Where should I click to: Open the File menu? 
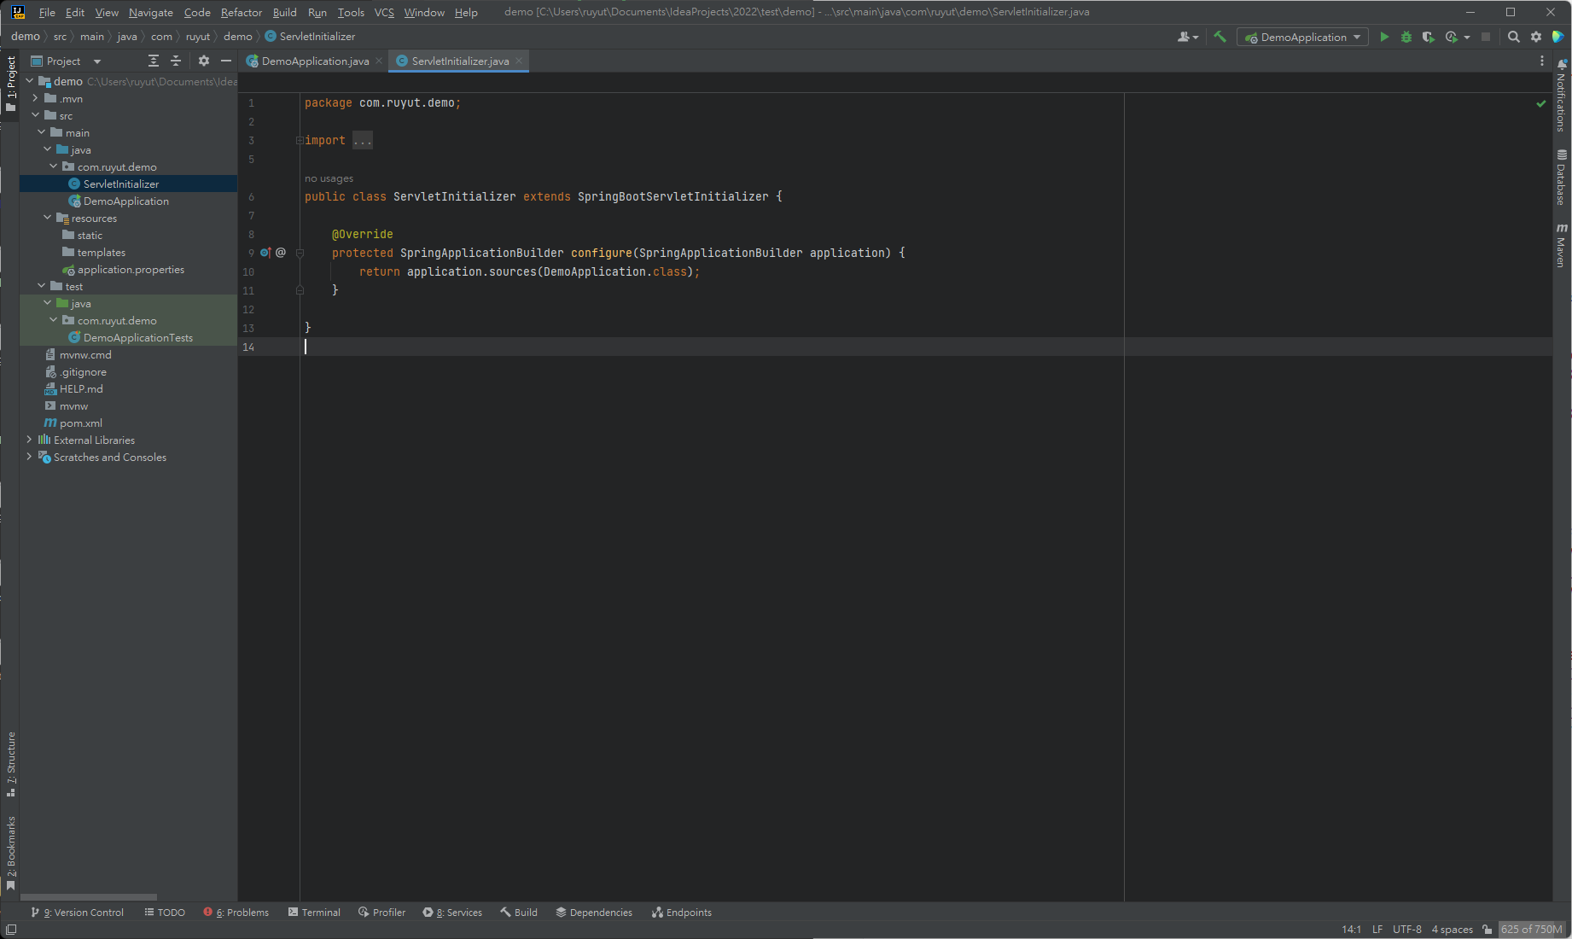pyautogui.click(x=47, y=13)
